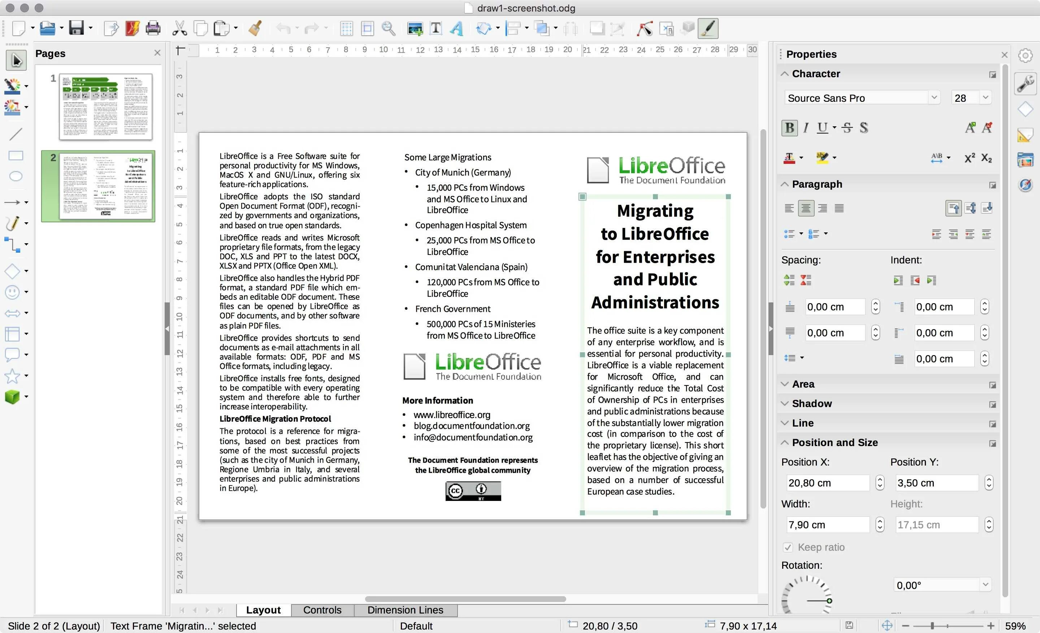Open the Fontwork text icon
Viewport: 1040px width, 633px height.
[x=456, y=28]
